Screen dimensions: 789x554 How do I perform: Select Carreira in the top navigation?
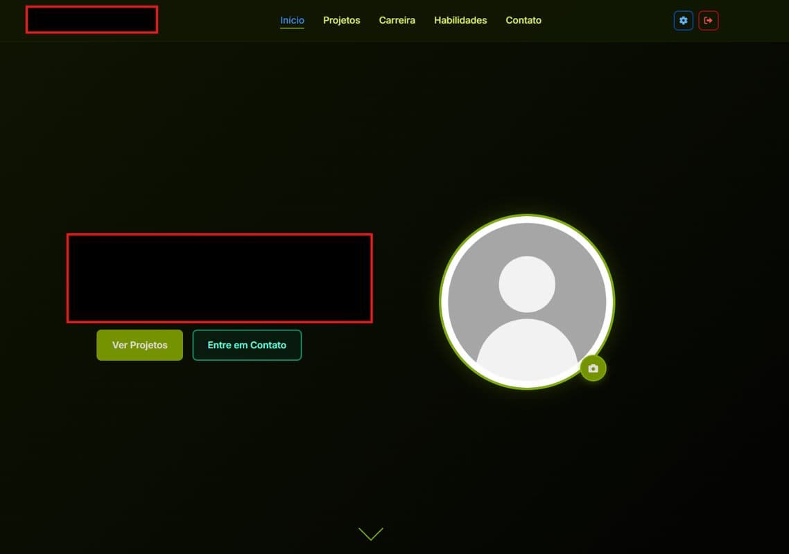[397, 21]
